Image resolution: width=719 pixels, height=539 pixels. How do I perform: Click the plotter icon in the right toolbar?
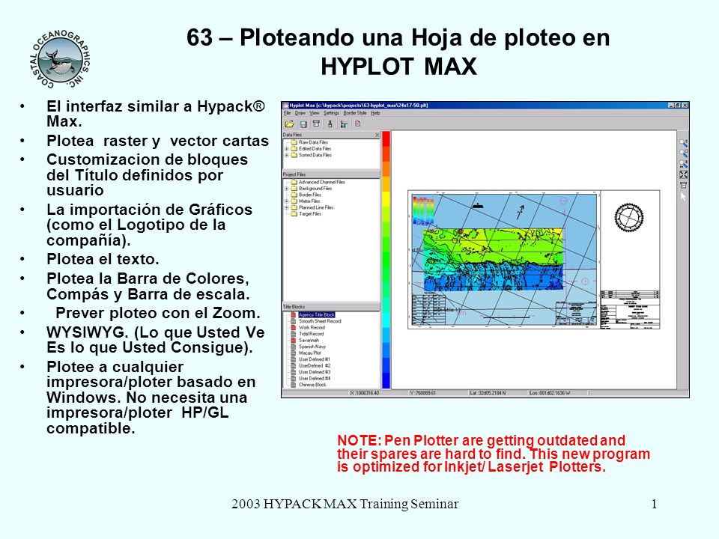coord(683,185)
